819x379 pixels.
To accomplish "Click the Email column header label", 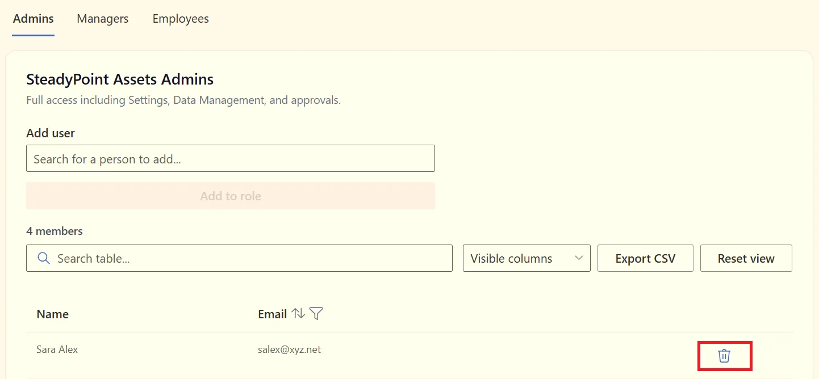I will 272,314.
